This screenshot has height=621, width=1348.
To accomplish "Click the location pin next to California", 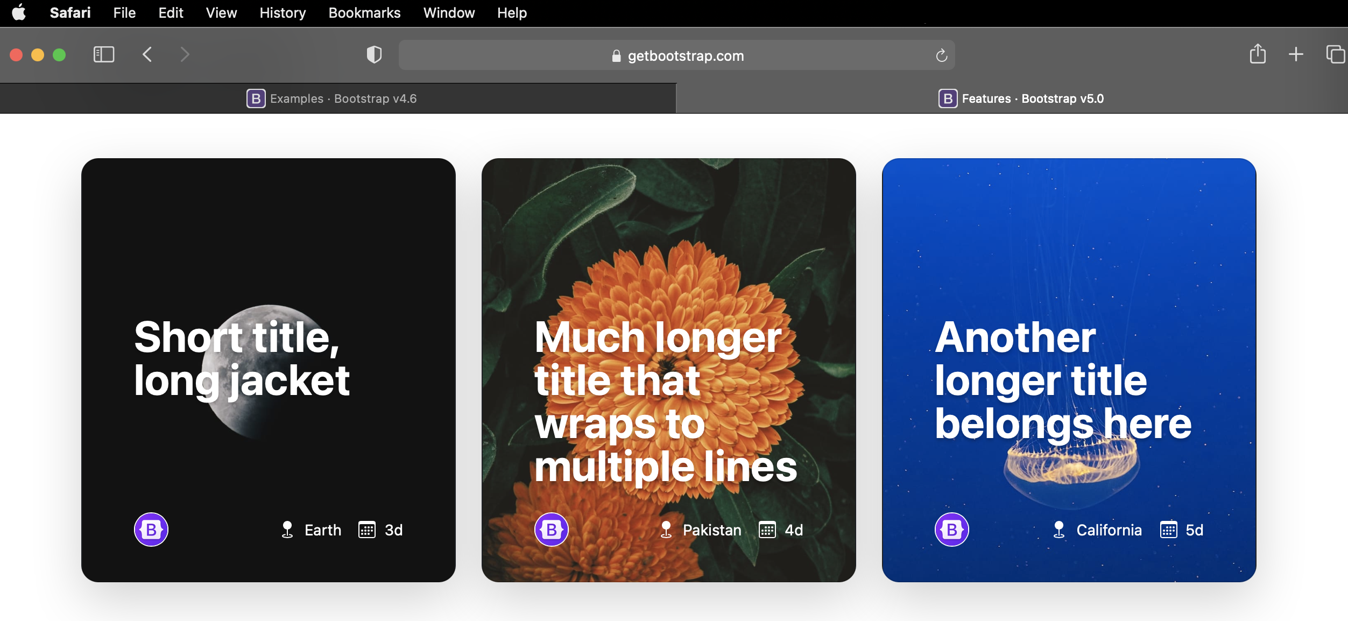I will [x=1059, y=530].
